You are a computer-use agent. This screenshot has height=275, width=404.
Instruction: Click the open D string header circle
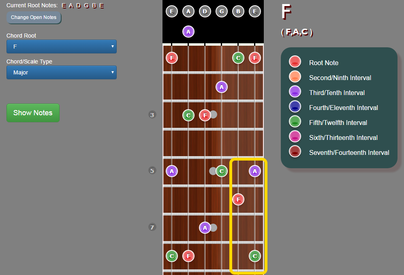click(x=205, y=11)
